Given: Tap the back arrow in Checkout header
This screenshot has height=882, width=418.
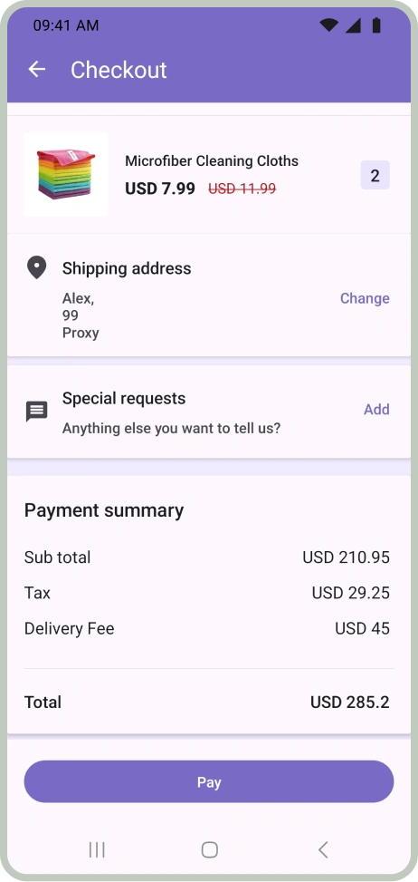Looking at the screenshot, I should (x=37, y=69).
